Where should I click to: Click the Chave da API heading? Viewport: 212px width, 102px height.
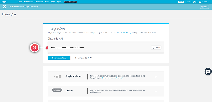tap(55, 39)
